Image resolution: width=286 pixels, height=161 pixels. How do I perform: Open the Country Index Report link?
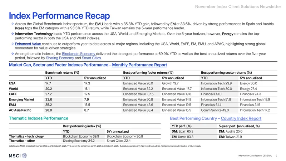(x=241, y=118)
